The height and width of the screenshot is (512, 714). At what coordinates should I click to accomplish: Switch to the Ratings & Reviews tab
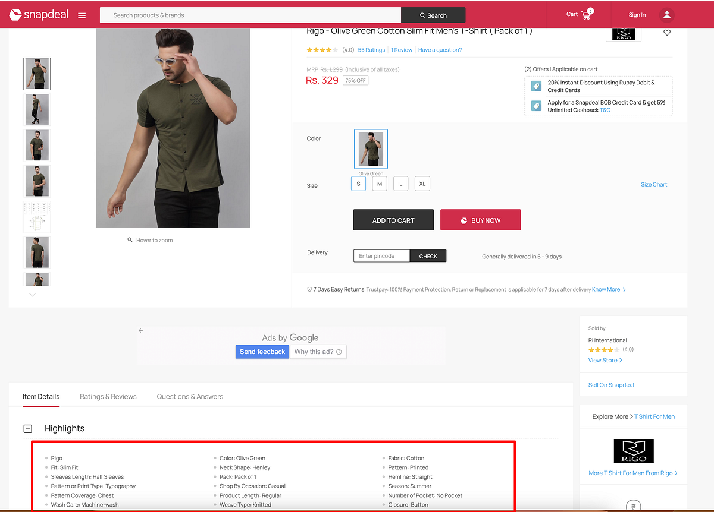pyautogui.click(x=108, y=396)
